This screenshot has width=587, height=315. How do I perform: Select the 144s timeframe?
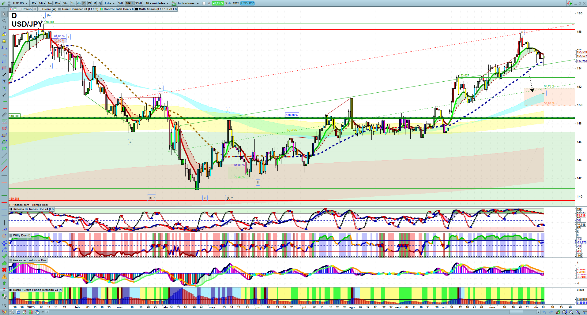click(x=42, y=3)
